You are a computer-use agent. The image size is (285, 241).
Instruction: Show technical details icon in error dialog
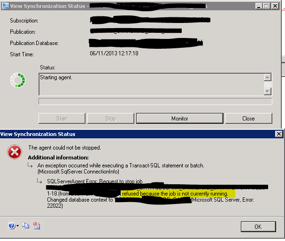tap(37, 226)
